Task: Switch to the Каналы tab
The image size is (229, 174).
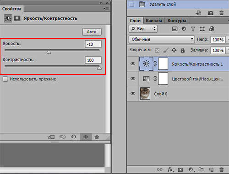Action: (x=154, y=21)
